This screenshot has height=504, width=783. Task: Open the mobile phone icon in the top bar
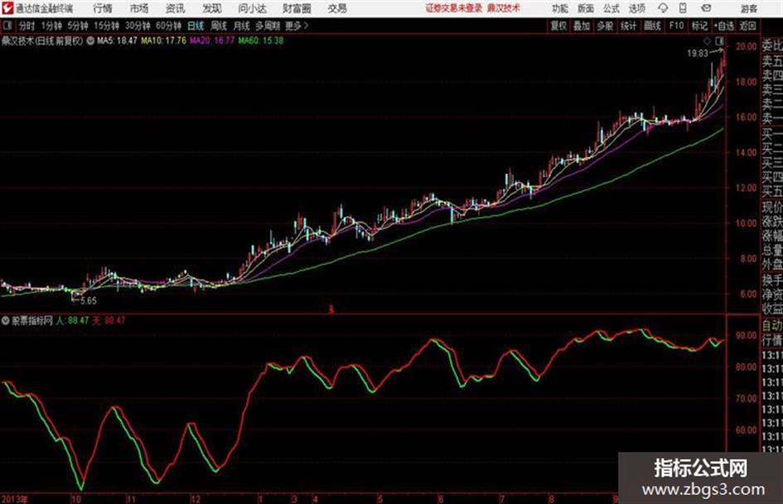pyautogui.click(x=683, y=8)
